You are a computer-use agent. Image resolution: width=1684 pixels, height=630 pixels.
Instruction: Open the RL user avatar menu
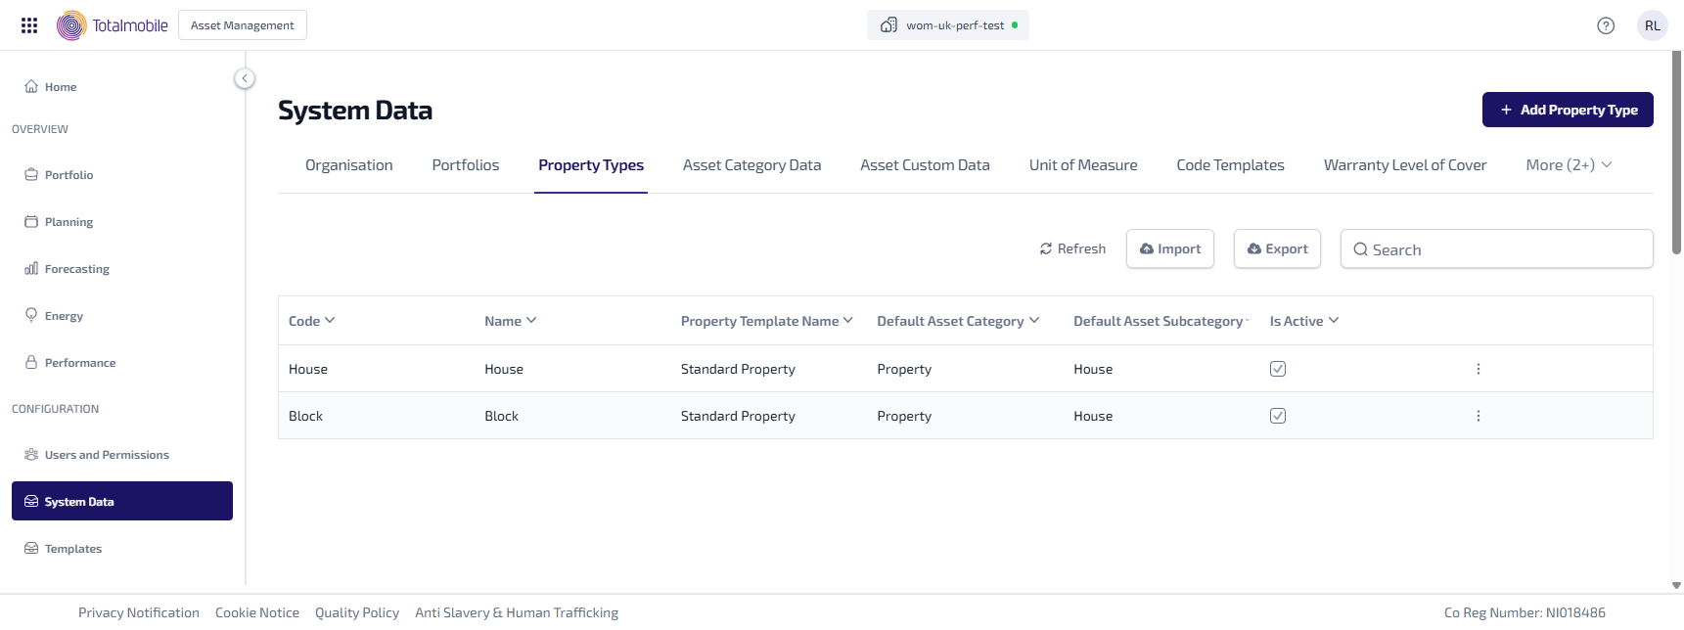coord(1652,25)
